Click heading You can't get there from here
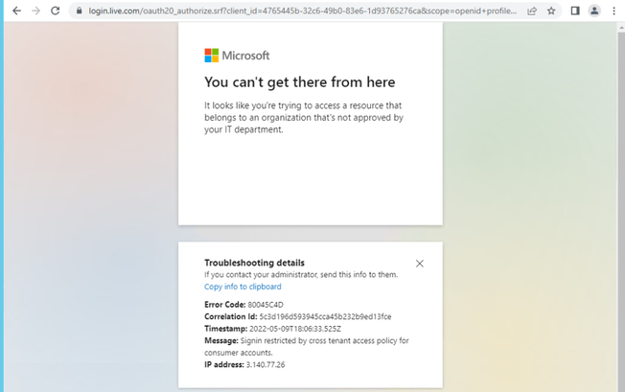Screen dimensions: 625x392 tap(300, 82)
